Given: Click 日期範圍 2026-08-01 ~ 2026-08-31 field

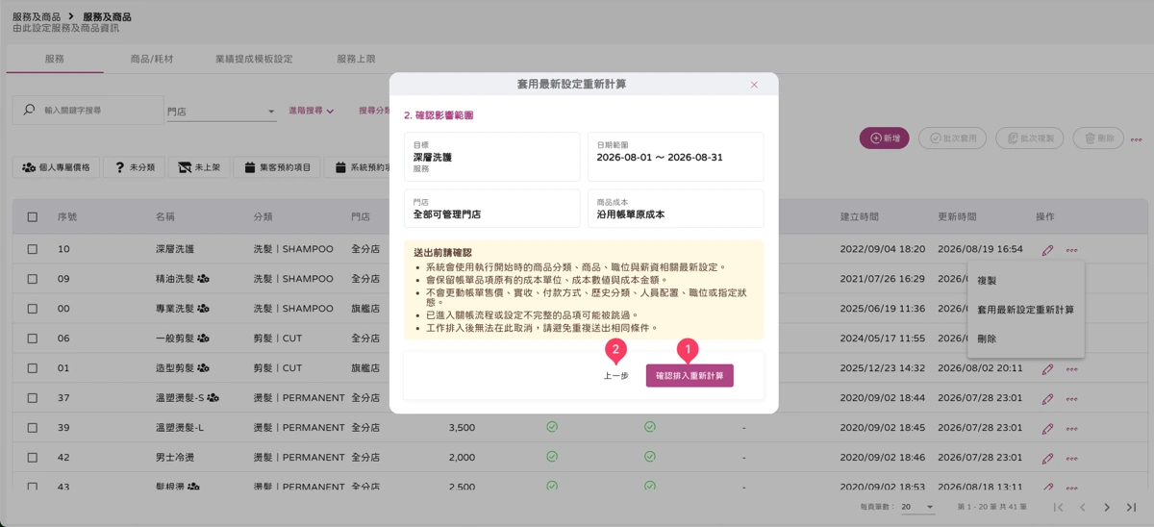Looking at the screenshot, I should 675,157.
